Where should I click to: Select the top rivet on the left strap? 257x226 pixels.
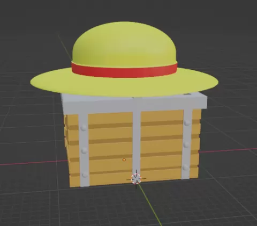[x=84, y=128]
